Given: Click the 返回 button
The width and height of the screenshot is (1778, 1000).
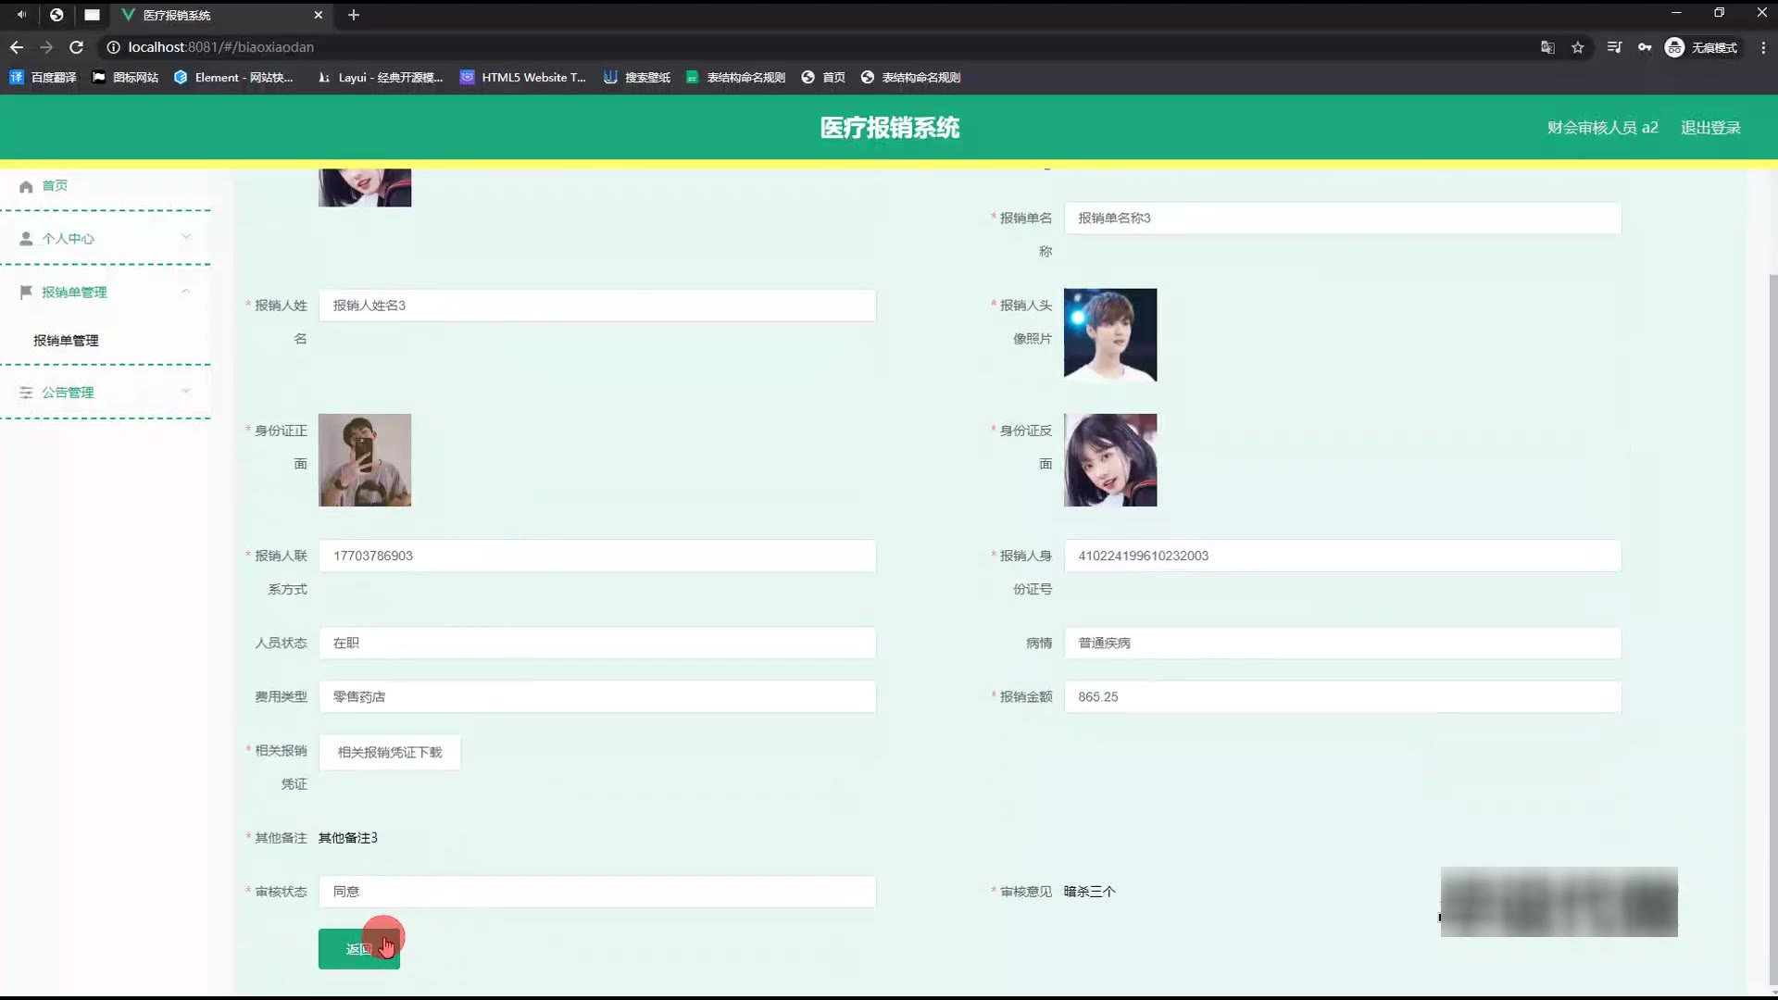Looking at the screenshot, I should [x=358, y=949].
